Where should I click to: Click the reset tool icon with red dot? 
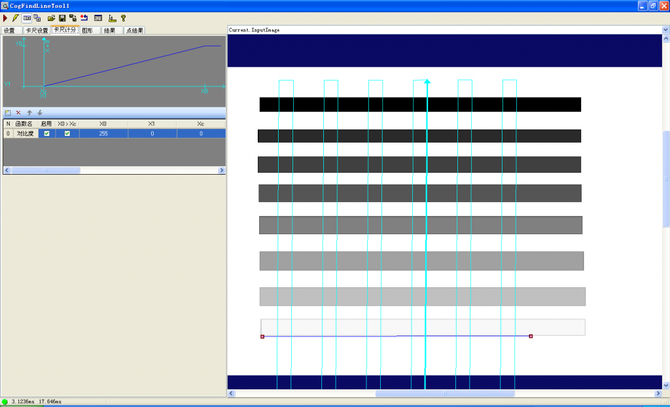click(x=84, y=18)
